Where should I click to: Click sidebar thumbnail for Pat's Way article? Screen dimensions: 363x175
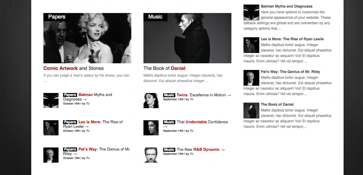251,78
